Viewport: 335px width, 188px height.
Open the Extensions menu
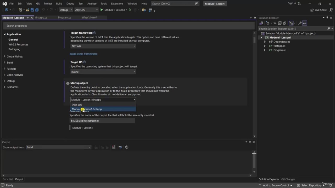(117, 4)
